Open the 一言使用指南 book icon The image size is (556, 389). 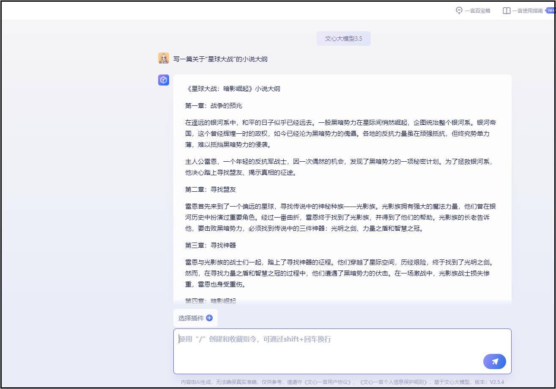[x=506, y=10]
